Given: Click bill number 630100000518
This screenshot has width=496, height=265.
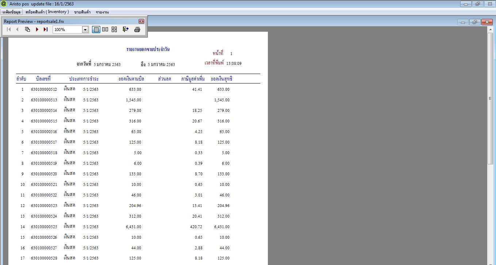Looking at the screenshot, I should coord(44,153).
